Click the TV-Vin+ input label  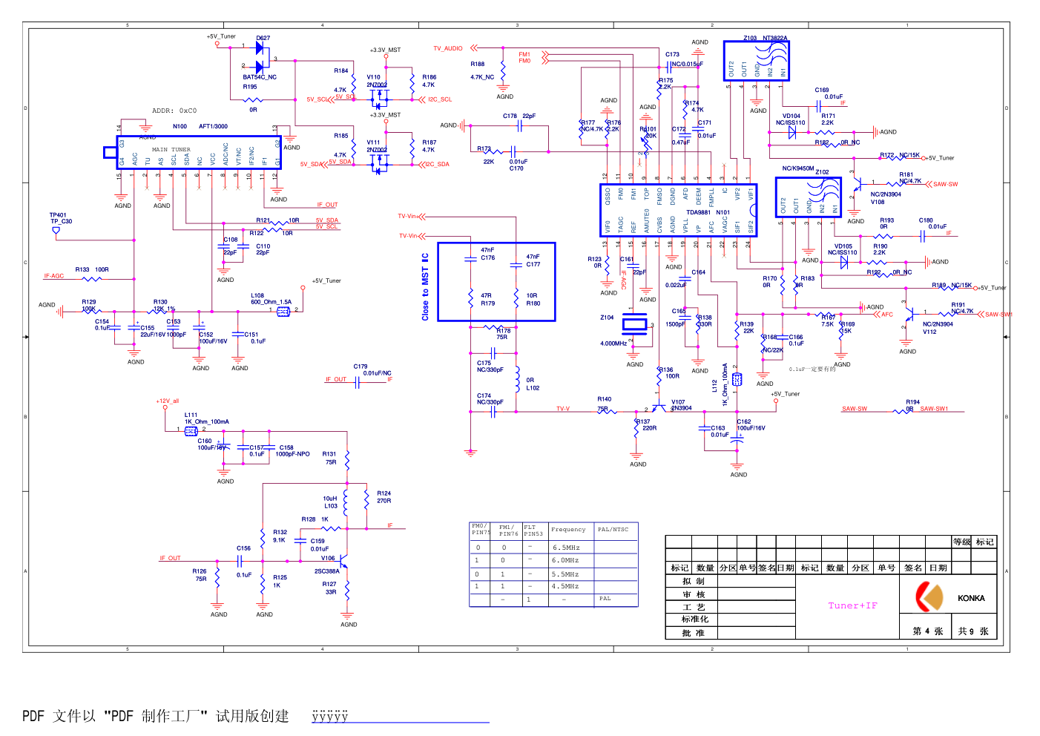407,217
